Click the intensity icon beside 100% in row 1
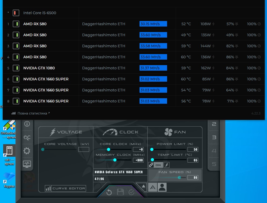Image resolution: width=267 pixels, height=203 pixels. coord(259,24)
